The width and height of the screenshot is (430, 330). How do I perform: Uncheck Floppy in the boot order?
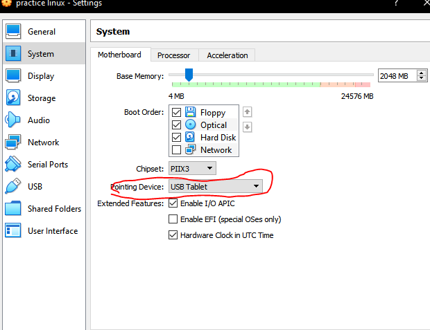(176, 112)
